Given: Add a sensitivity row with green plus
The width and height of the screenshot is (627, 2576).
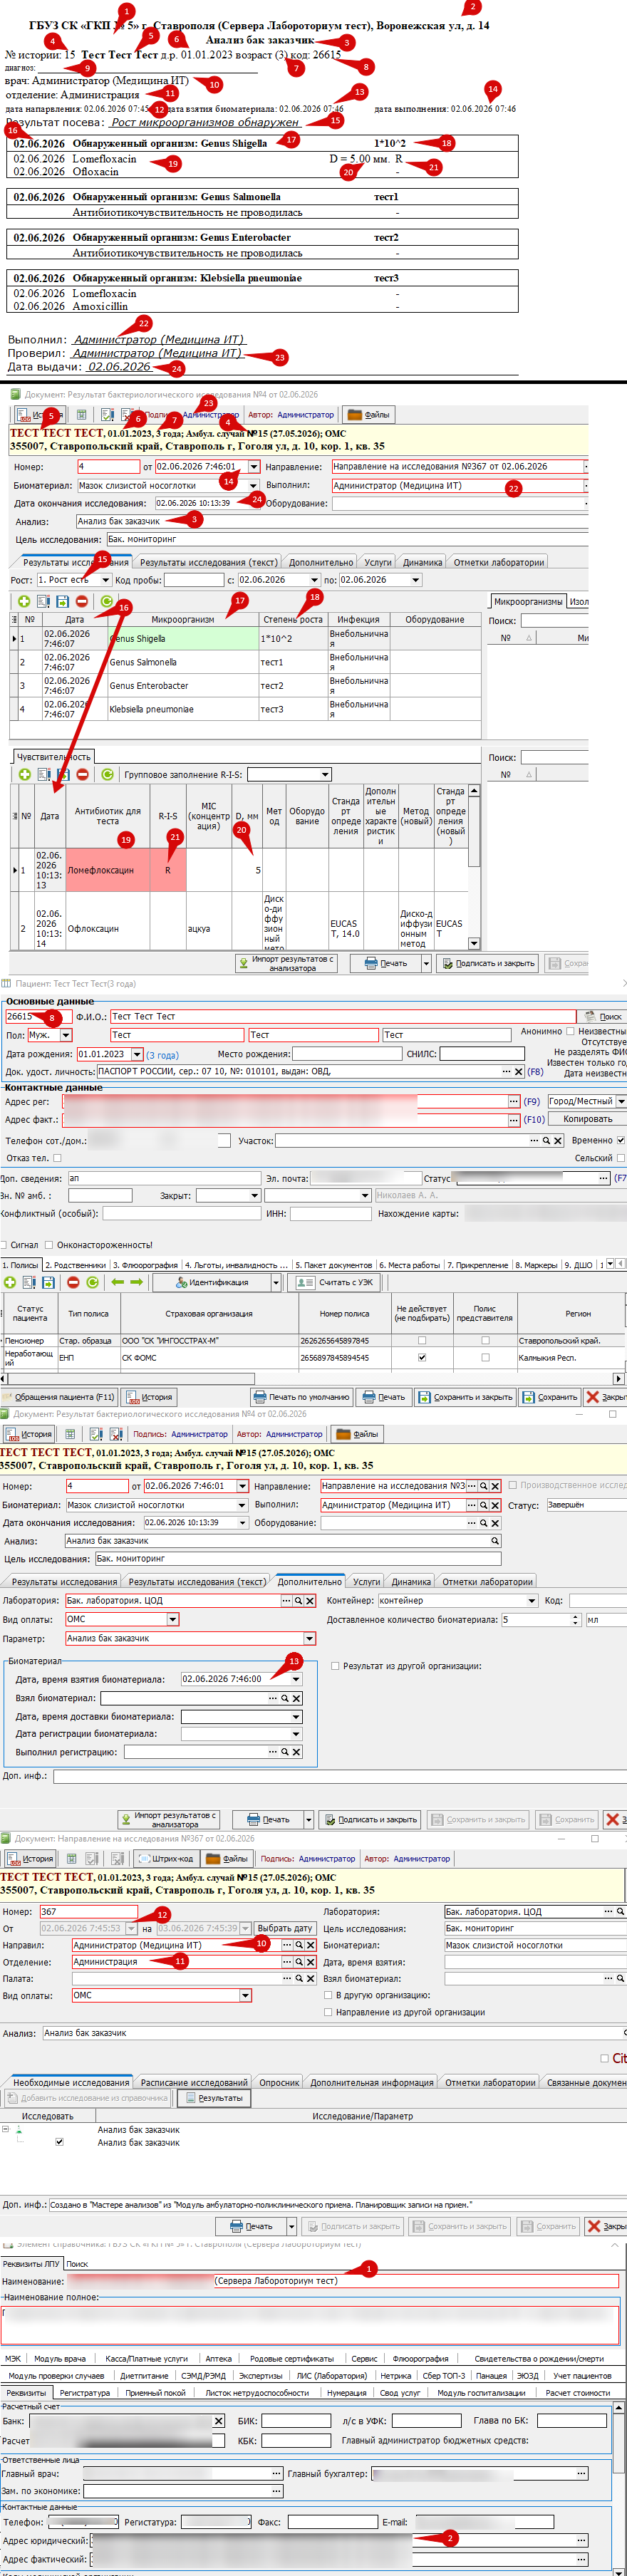Looking at the screenshot, I should click(x=24, y=774).
